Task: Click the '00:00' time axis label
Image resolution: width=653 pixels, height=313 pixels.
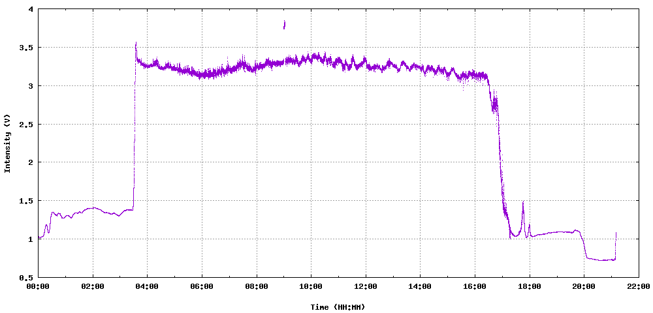Action: [38, 286]
